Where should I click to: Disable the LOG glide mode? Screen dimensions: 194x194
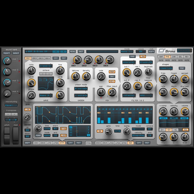pyautogui.click(x=27, y=109)
